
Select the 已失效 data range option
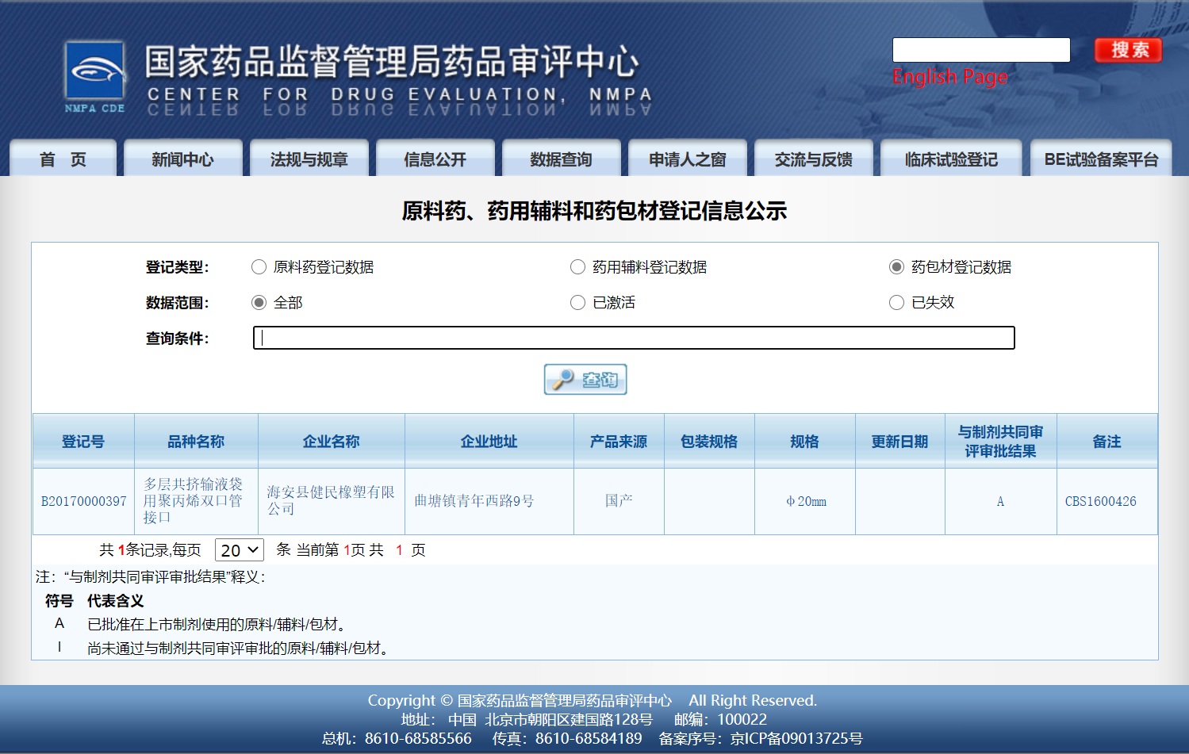897,302
